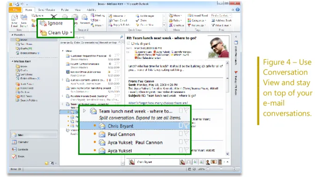The width and height of the screenshot is (315, 177).
Task: Open the Follow Up dropdown
Action: (196, 25)
